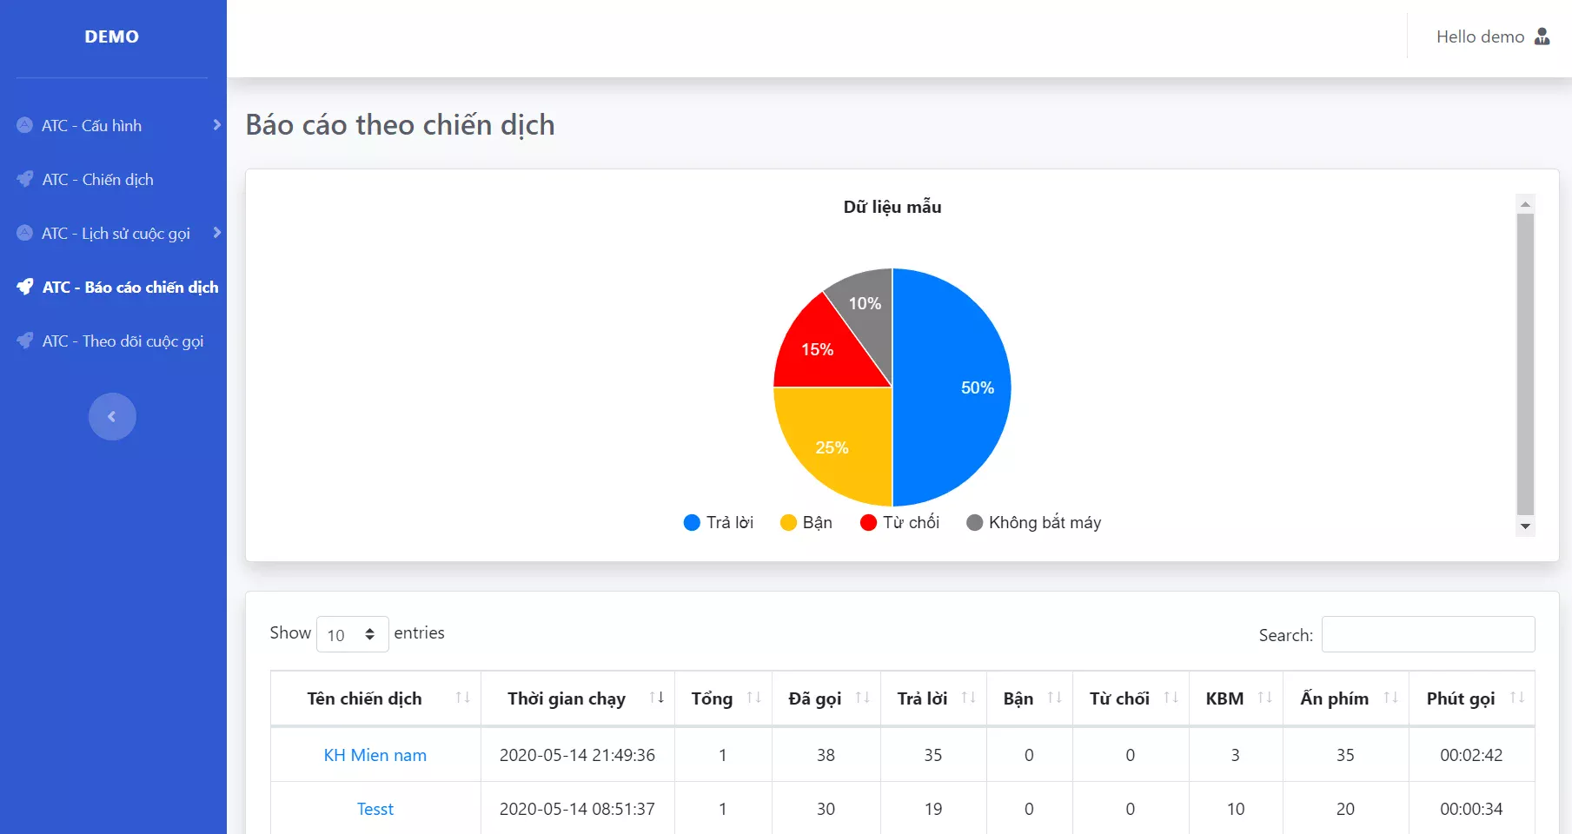Click the user profile icon beside Hello demo
This screenshot has width=1572, height=834.
(1542, 36)
